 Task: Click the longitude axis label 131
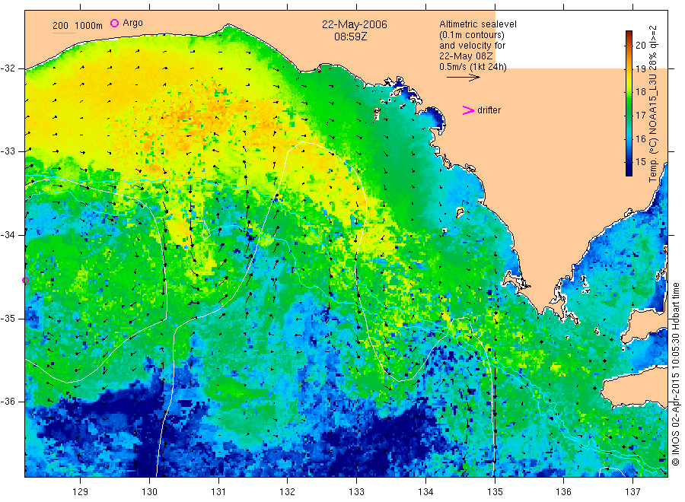pyautogui.click(x=218, y=492)
